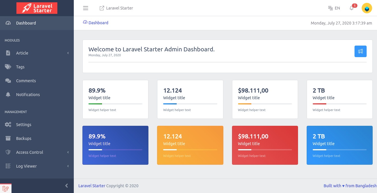Screen dimensions: 377x193
Task: Click the MANAGEMENT section label
Action: click(16, 112)
